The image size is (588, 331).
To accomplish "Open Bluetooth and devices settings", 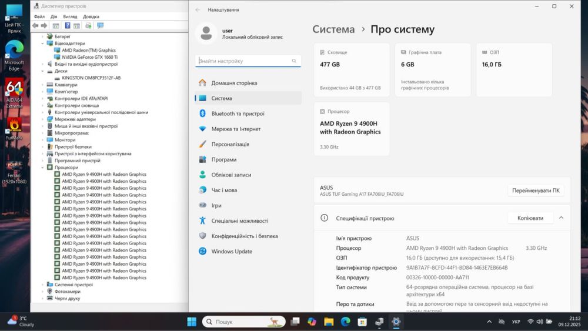I will 248,113.
